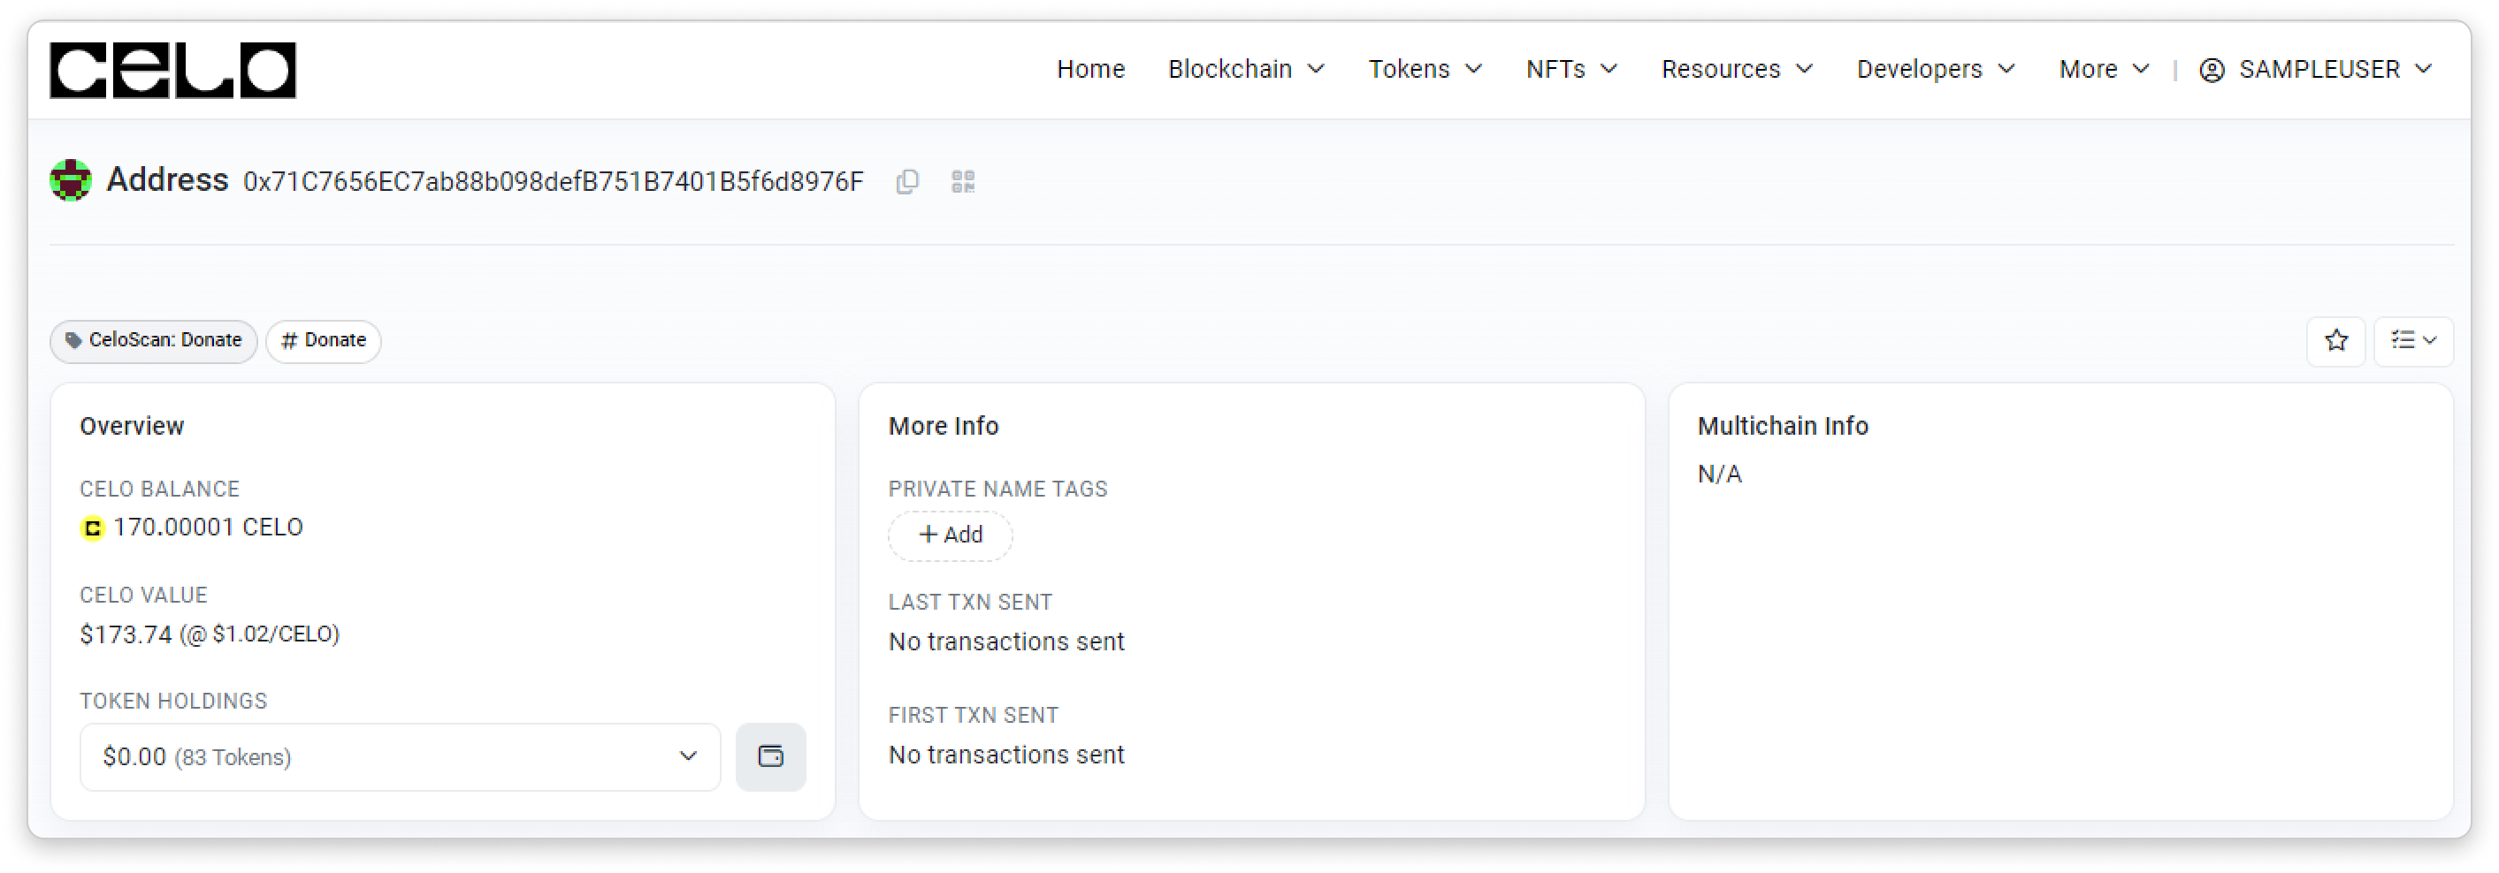
Task: Click the CeloScan: Donate tag
Action: [153, 341]
